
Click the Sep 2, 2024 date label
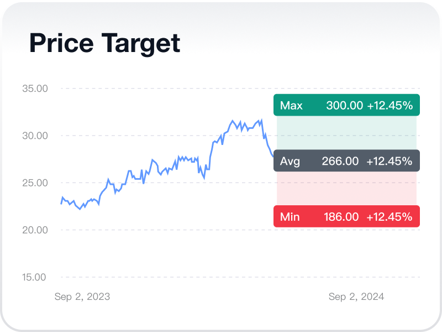356,297
